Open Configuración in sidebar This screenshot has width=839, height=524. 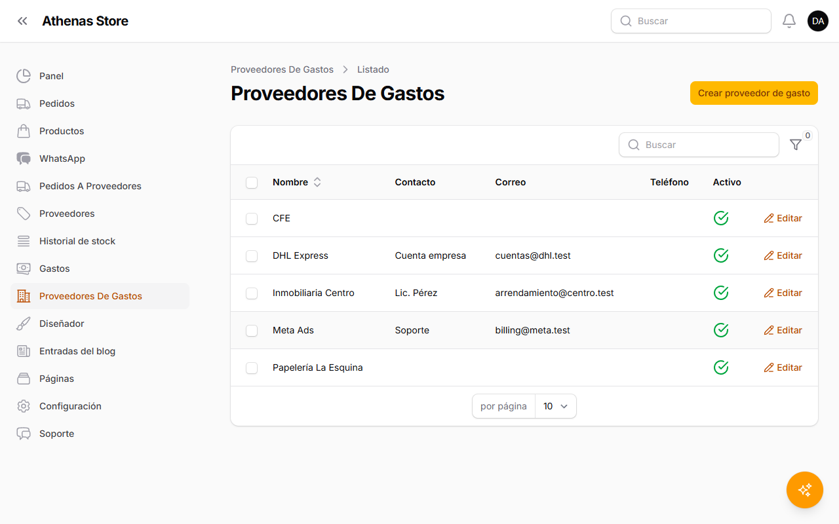coord(100,406)
